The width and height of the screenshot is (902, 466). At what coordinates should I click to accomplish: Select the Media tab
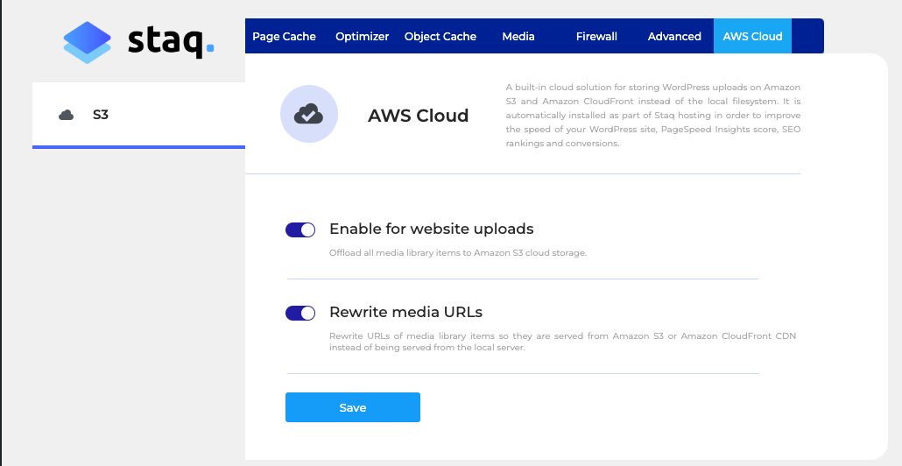[518, 37]
